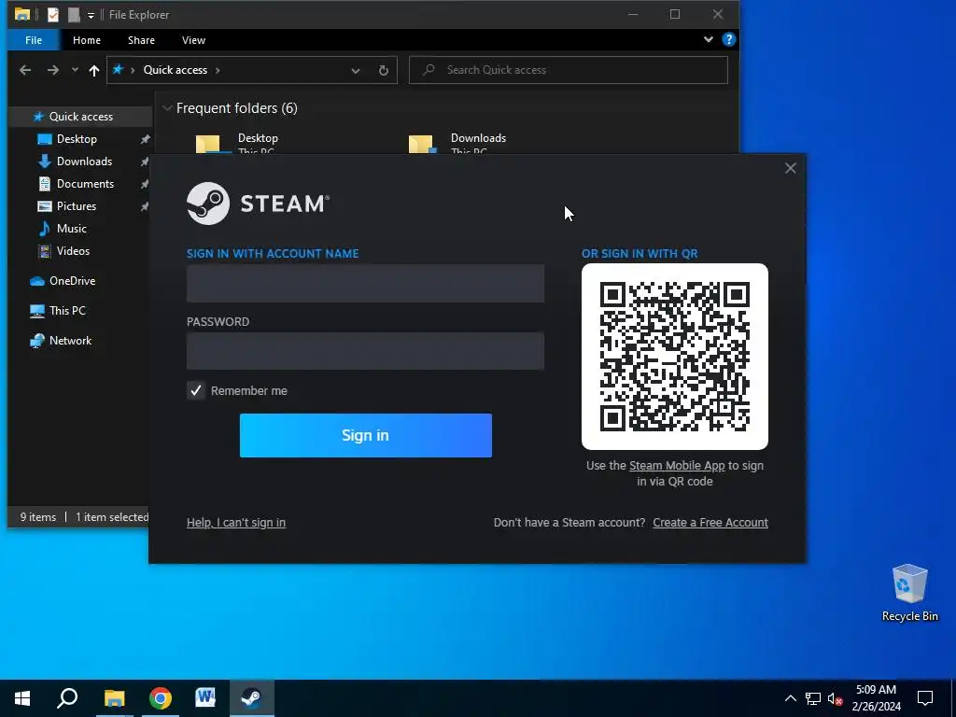The image size is (956, 717).
Task: Focus the account name input field
Action: (365, 284)
